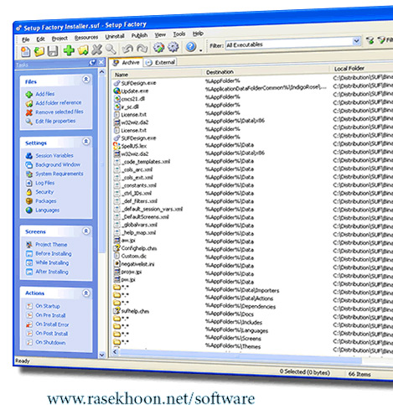
Task: Click the Remove files X toolbar icon
Action: [x=97, y=49]
